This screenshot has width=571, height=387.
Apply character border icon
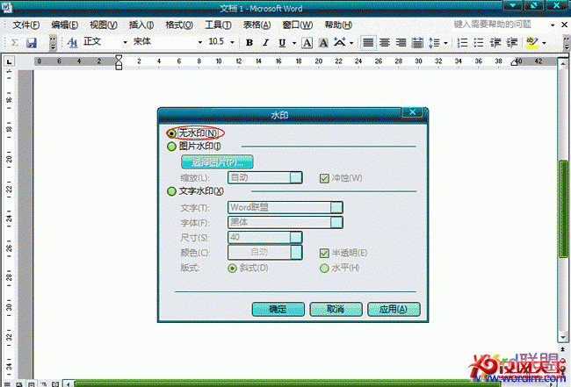click(307, 42)
